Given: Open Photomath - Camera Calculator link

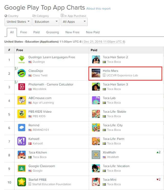Looking at the screenshot, I should [x=51, y=84].
